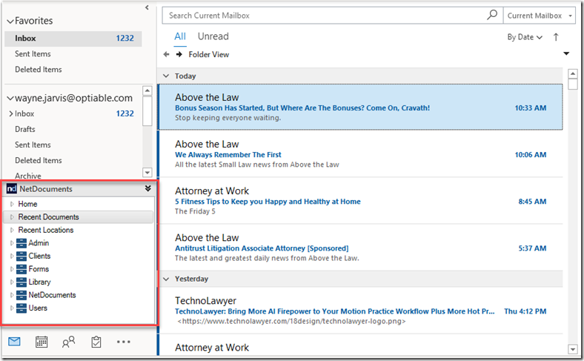Click folder pane scrollbar up arrow
Image resolution: width=584 pixels, height=361 pixels.
tap(147, 90)
